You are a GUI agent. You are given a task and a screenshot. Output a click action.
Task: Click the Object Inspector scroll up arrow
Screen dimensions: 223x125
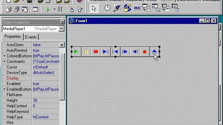pos(62,45)
